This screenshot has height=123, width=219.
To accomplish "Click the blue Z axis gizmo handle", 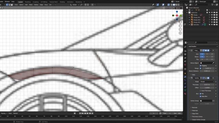I will pyautogui.click(x=177, y=12).
